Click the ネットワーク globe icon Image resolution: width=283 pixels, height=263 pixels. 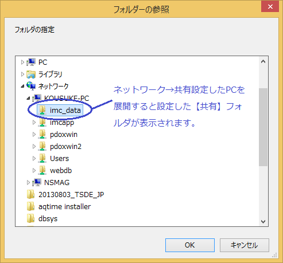[x=31, y=86]
